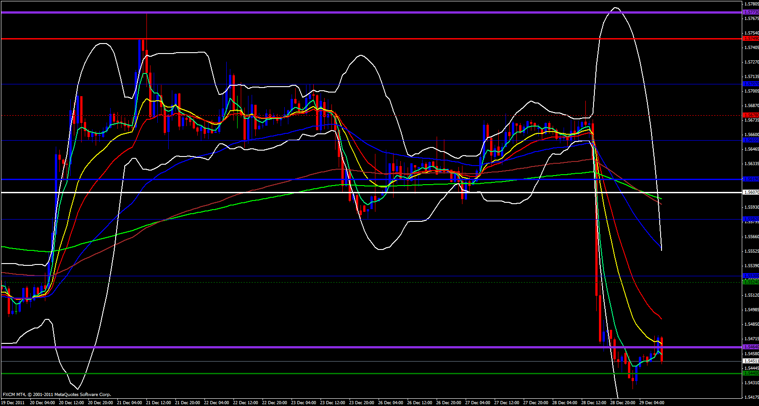The width and height of the screenshot is (759, 406).
Task: Click the 23 Dec 04:00 time label
Action: coord(303,403)
